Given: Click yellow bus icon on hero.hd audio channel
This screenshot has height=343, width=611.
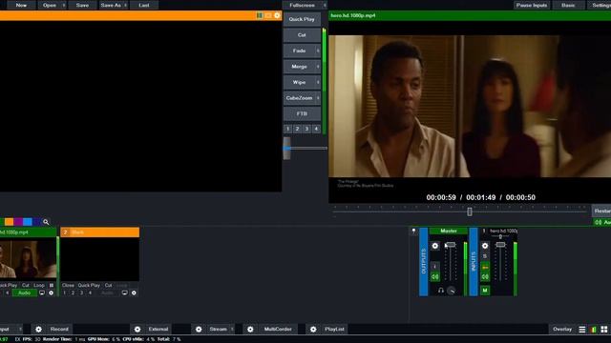Looking at the screenshot, I should coord(485,268).
